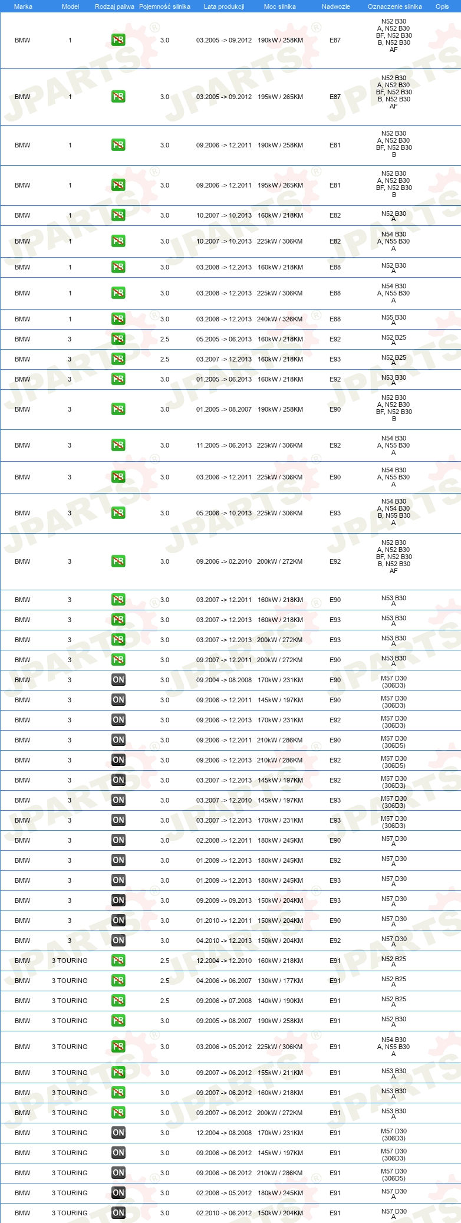This screenshot has height=1223, width=461.
Task: Select the '03.2006 -> 05.2012' production years cell
Action: pyautogui.click(x=224, y=1047)
